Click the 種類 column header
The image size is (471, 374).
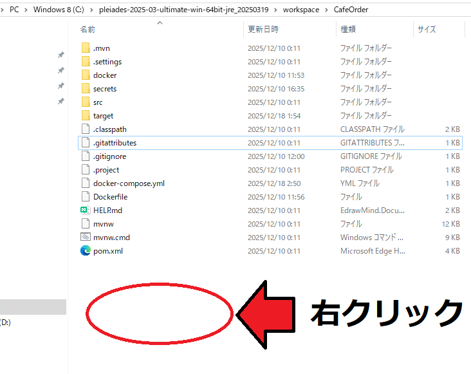[347, 30]
